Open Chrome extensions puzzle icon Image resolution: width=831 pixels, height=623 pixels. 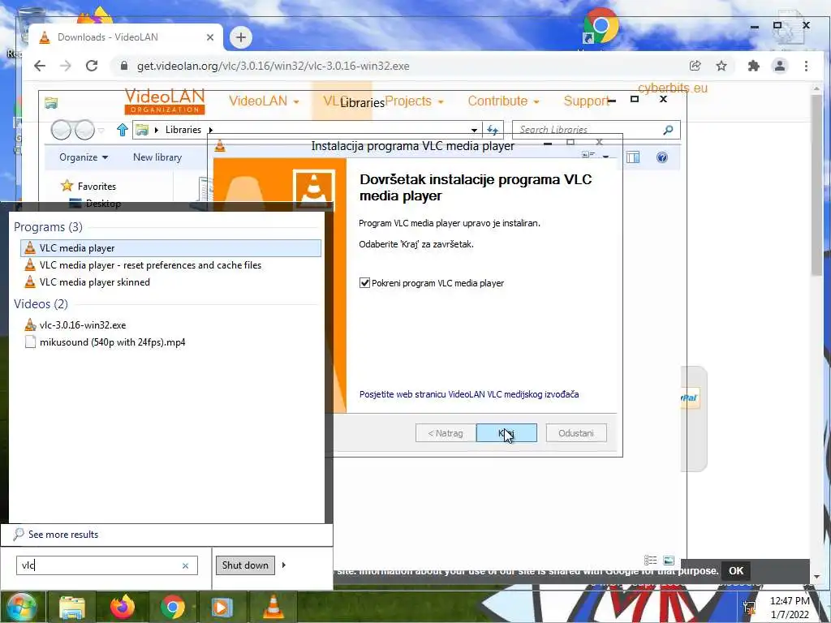point(754,66)
